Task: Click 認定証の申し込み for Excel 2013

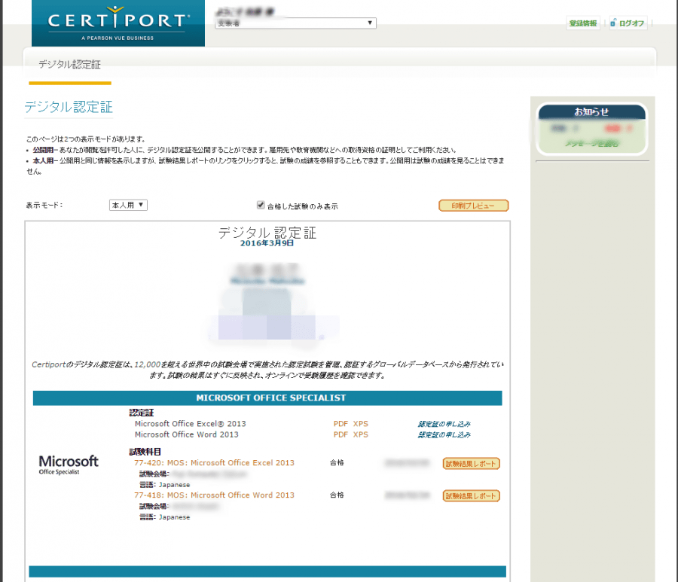Action: click(x=444, y=424)
